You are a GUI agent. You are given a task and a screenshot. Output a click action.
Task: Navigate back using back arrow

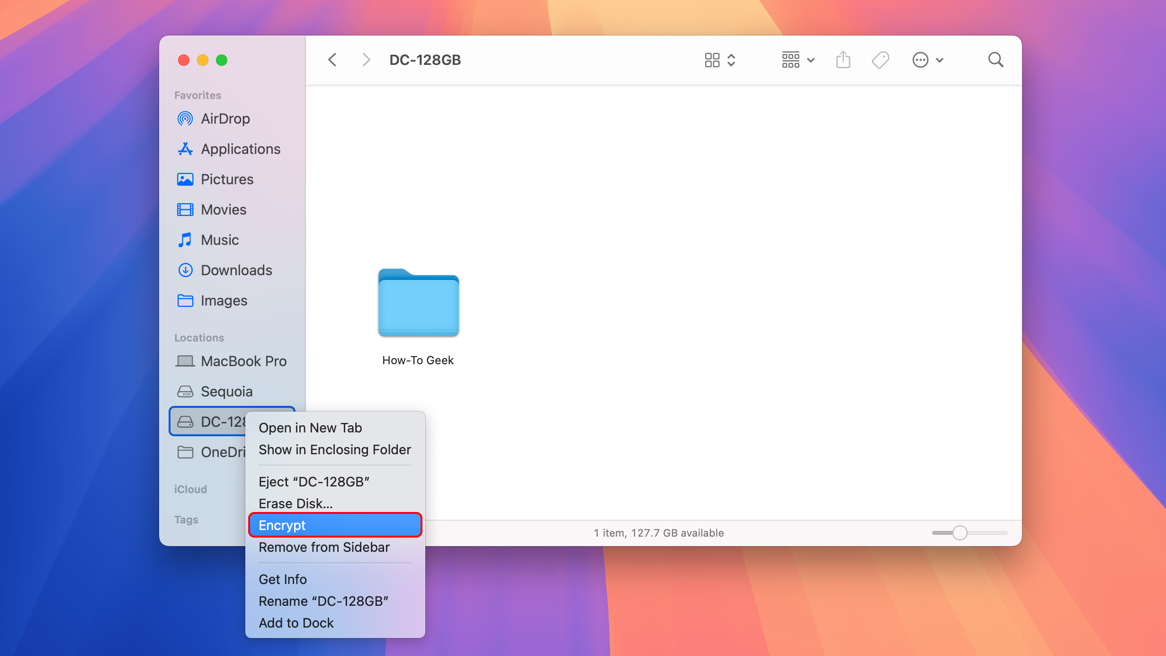[x=332, y=60]
